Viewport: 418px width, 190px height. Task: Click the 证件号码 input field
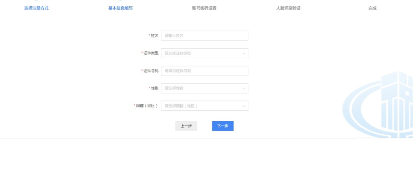pos(204,71)
